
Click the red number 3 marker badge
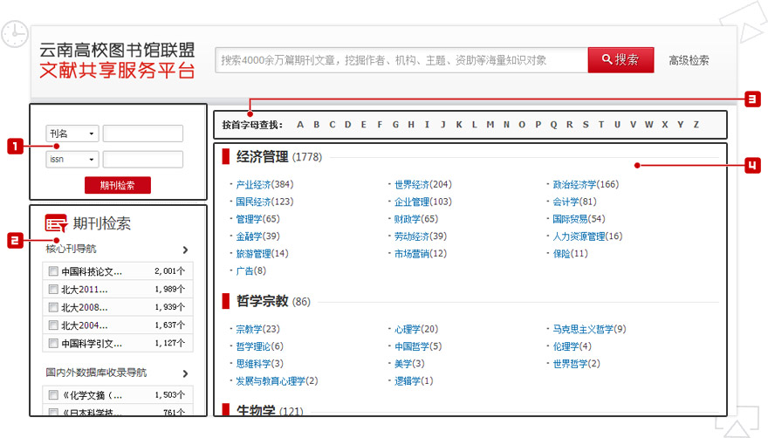point(752,99)
